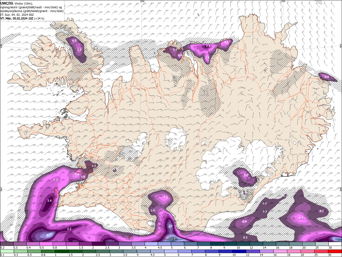Image resolution: width=342 pixels, height=257 pixels.
Task: Click the valid time 'VT: Mán. 05.02.2024 10Z (+34 h)'
Action: pyautogui.click(x=22, y=18)
